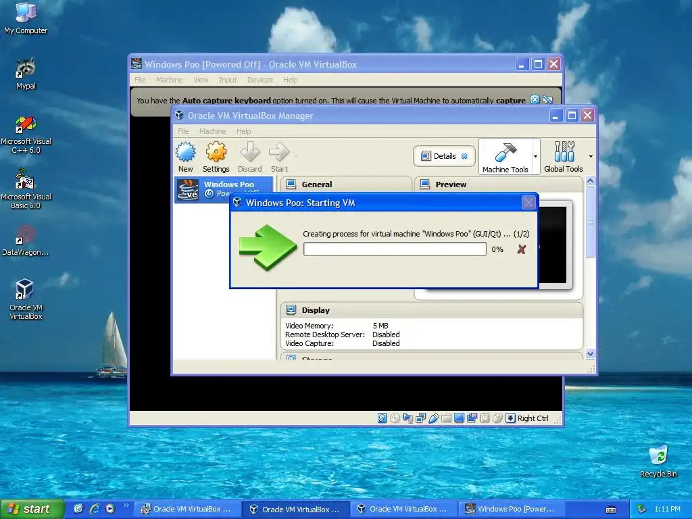
Task: Collapse the Preview section header
Action: [x=499, y=184]
